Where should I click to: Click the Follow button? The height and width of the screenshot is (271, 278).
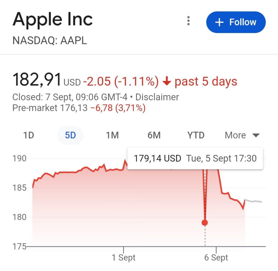coord(236,22)
